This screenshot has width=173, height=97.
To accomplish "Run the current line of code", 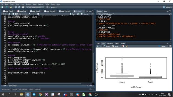I will click(72, 14).
